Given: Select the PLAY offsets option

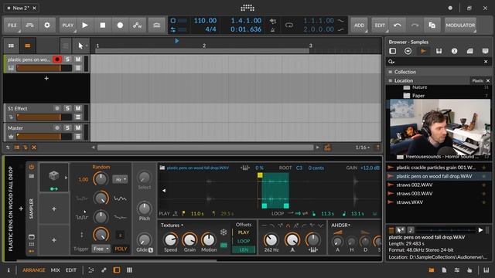Looking at the screenshot, I should (244, 232).
